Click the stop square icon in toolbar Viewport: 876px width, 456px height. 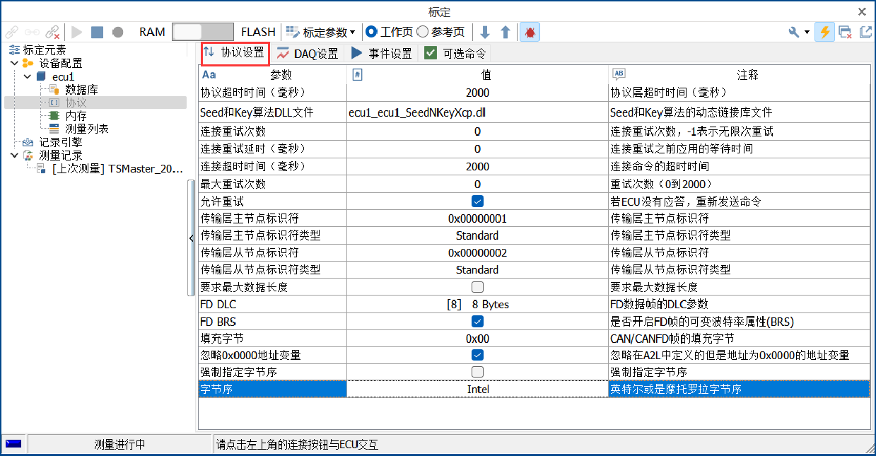97,32
